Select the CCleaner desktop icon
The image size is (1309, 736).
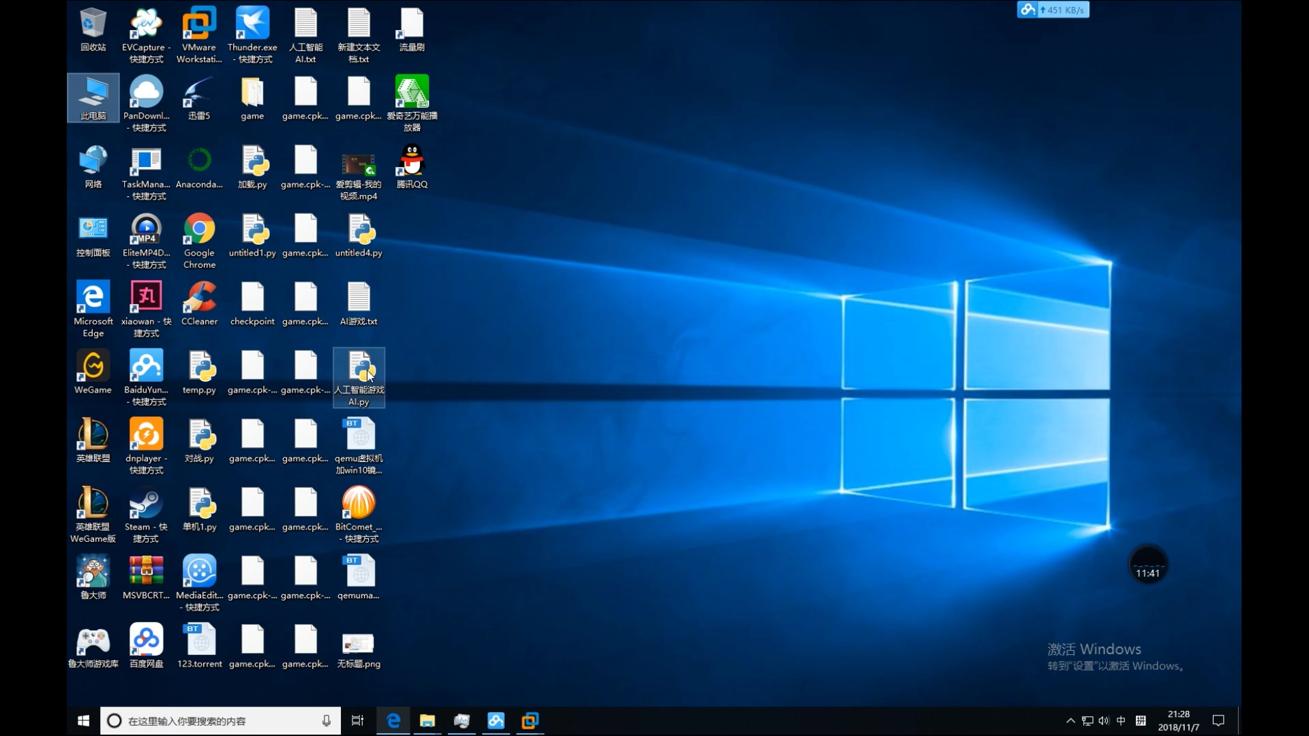(x=199, y=298)
